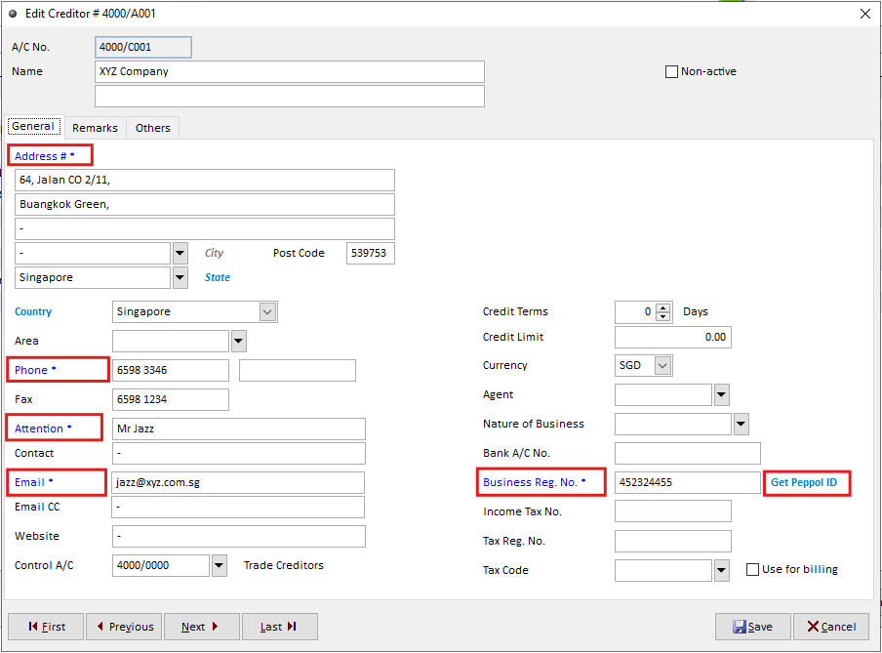Expand the Agent dropdown arrow
Screen dimensions: 882x653
pos(722,395)
